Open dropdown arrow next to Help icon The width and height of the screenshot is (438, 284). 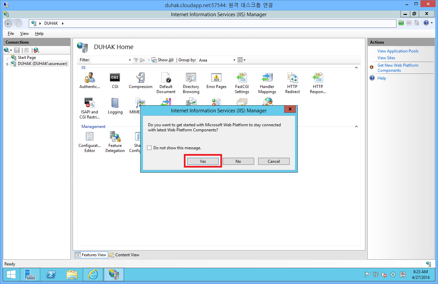tap(432, 23)
